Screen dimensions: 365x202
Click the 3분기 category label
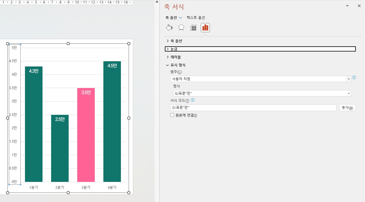pyautogui.click(x=86, y=187)
